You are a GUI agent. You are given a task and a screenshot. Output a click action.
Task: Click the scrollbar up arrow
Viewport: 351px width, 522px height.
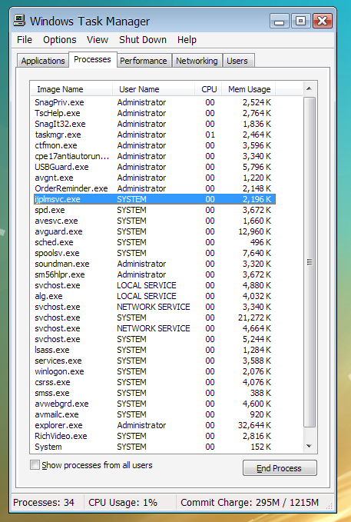tap(309, 88)
